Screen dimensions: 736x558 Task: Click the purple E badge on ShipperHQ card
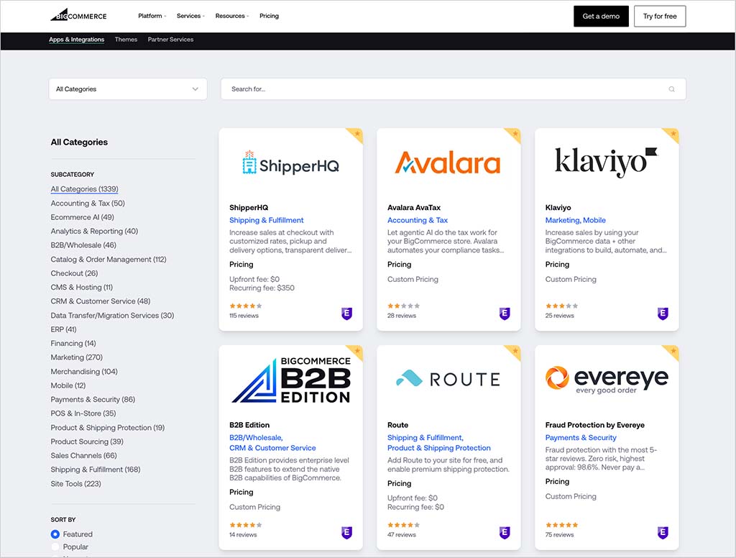(347, 314)
